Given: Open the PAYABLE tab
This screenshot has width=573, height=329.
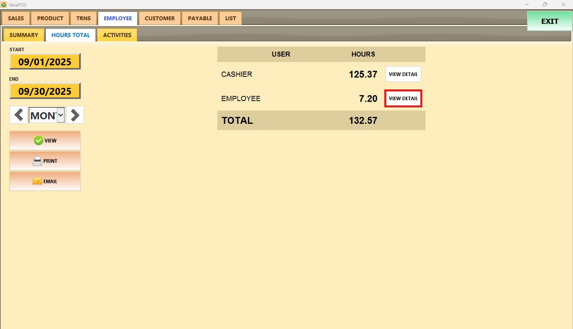Looking at the screenshot, I should [x=200, y=18].
